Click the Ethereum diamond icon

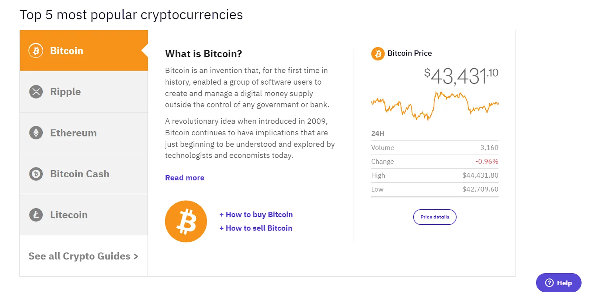click(x=36, y=133)
